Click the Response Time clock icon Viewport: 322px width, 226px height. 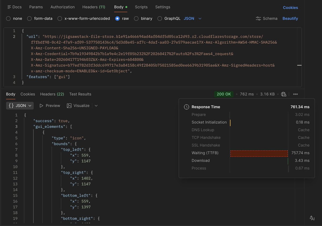(x=186, y=107)
